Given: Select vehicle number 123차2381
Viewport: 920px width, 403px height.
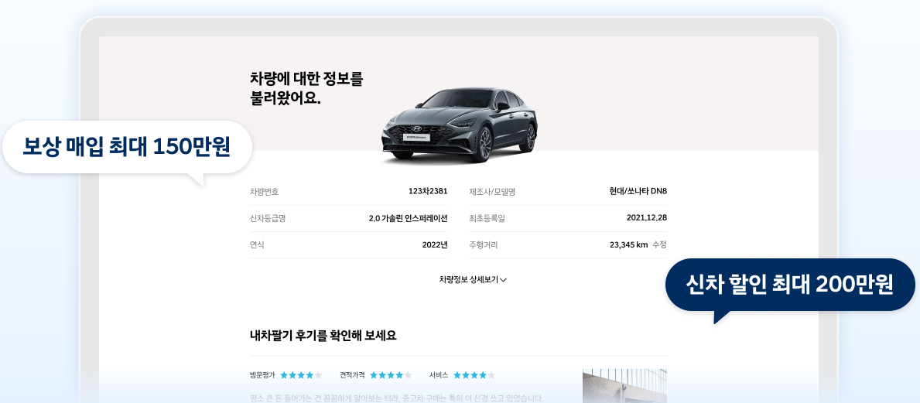Looking at the screenshot, I should (428, 191).
